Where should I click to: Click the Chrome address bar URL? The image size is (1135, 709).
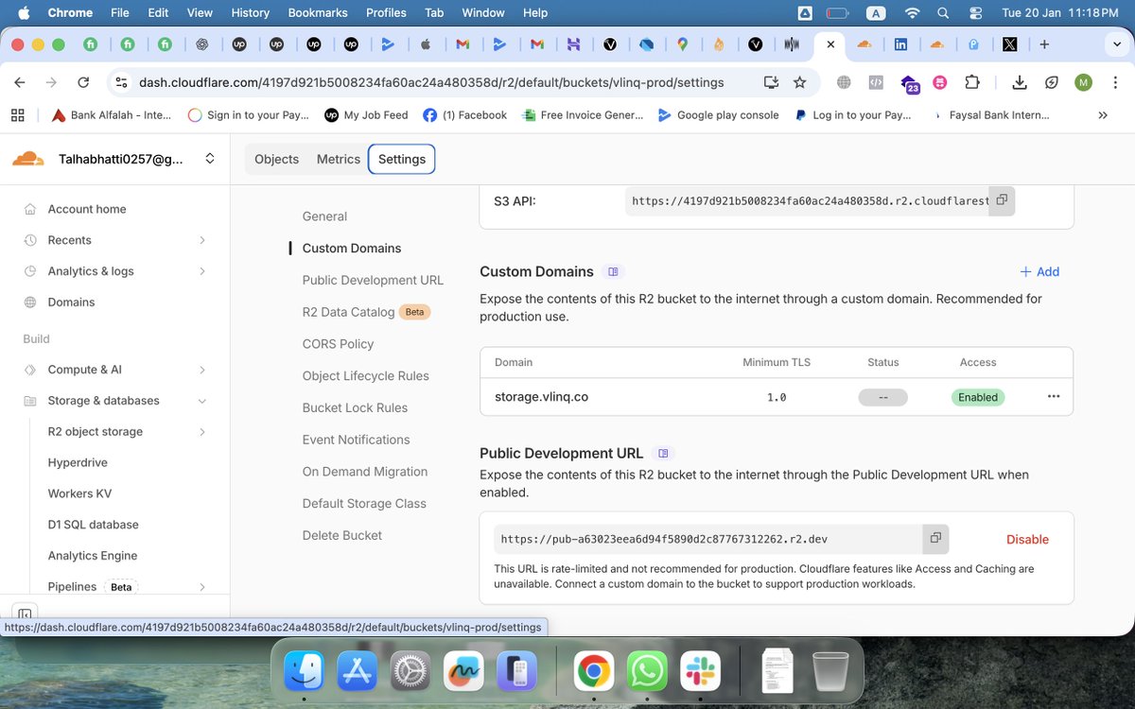coord(431,82)
